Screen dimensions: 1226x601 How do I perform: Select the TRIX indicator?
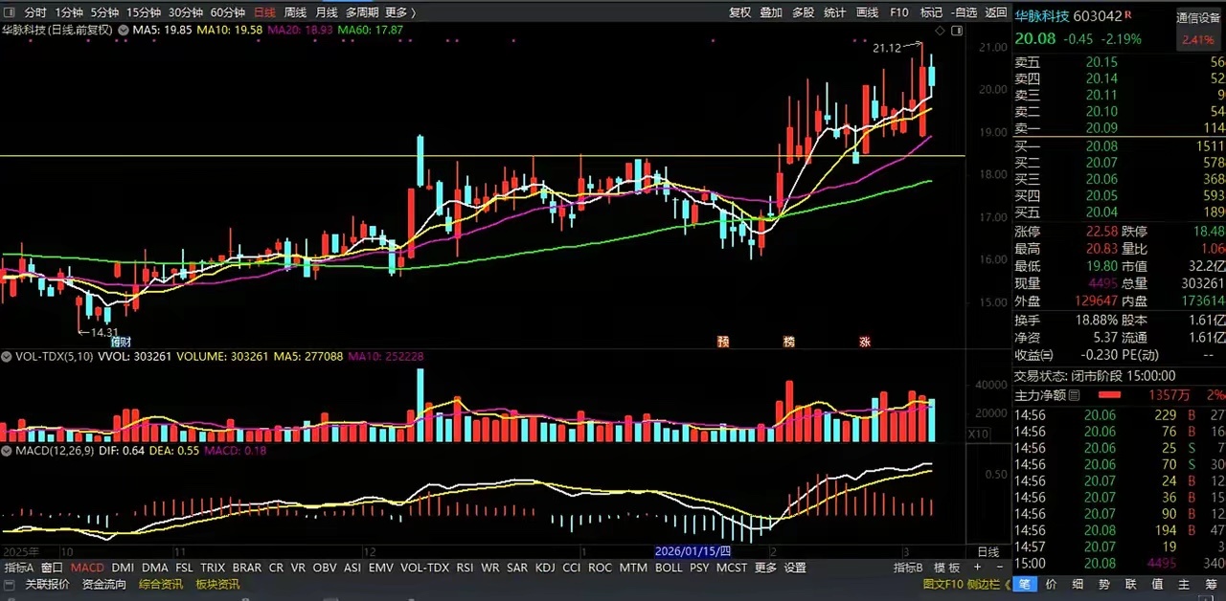click(213, 568)
